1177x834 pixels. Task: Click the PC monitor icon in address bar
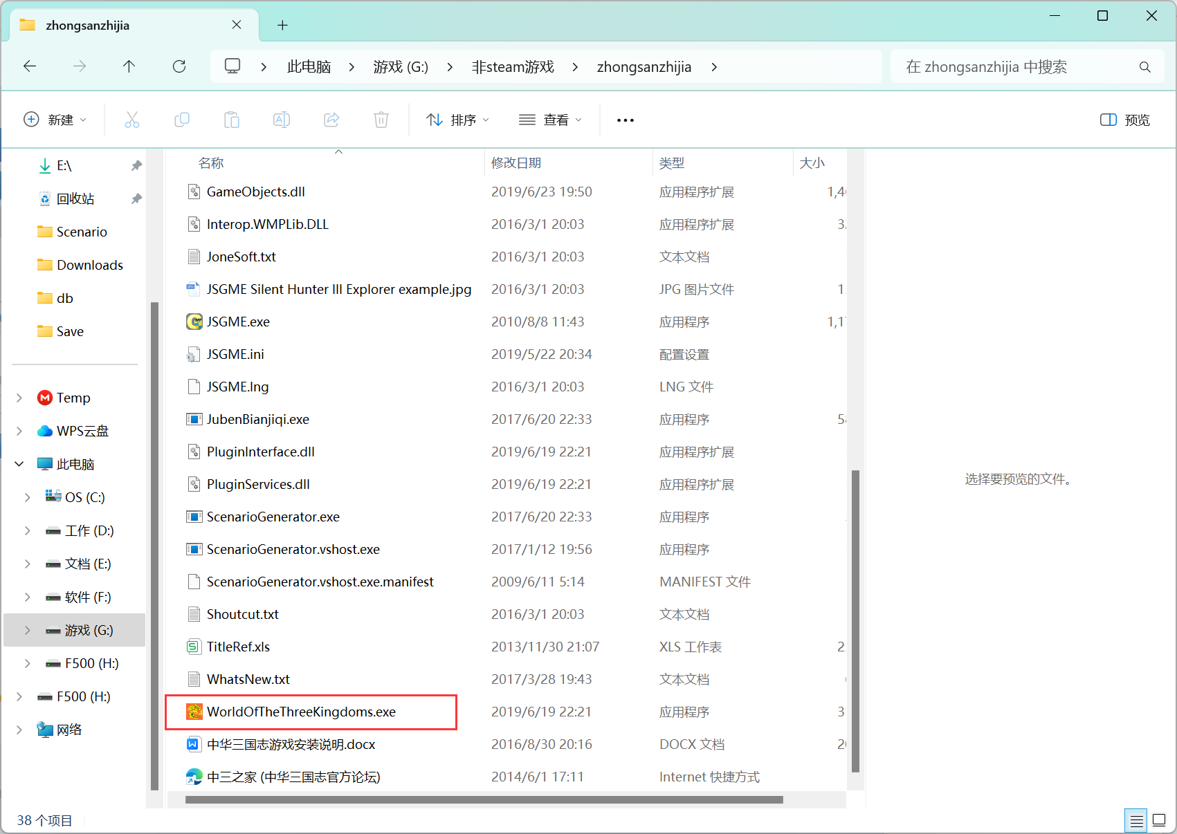[232, 66]
